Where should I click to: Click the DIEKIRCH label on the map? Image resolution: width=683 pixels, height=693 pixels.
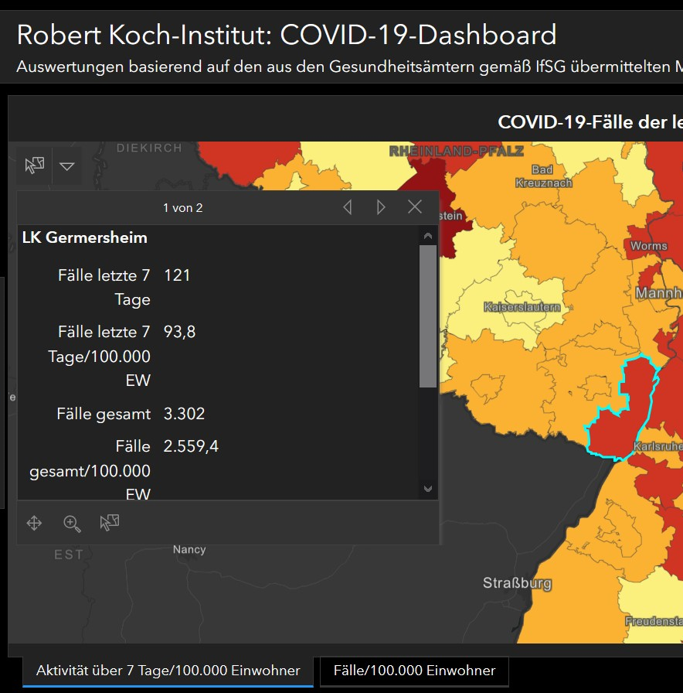click(x=149, y=148)
